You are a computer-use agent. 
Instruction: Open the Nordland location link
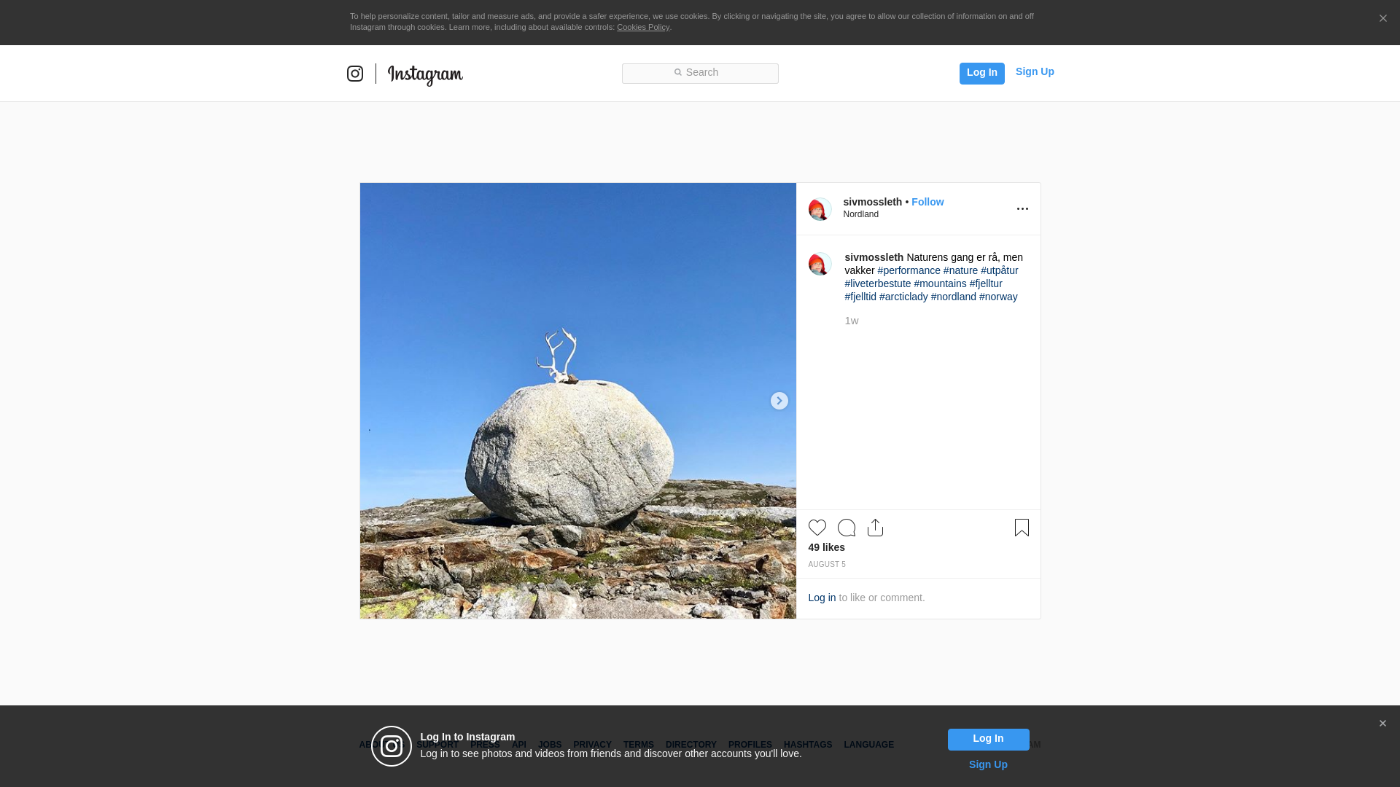(x=860, y=214)
